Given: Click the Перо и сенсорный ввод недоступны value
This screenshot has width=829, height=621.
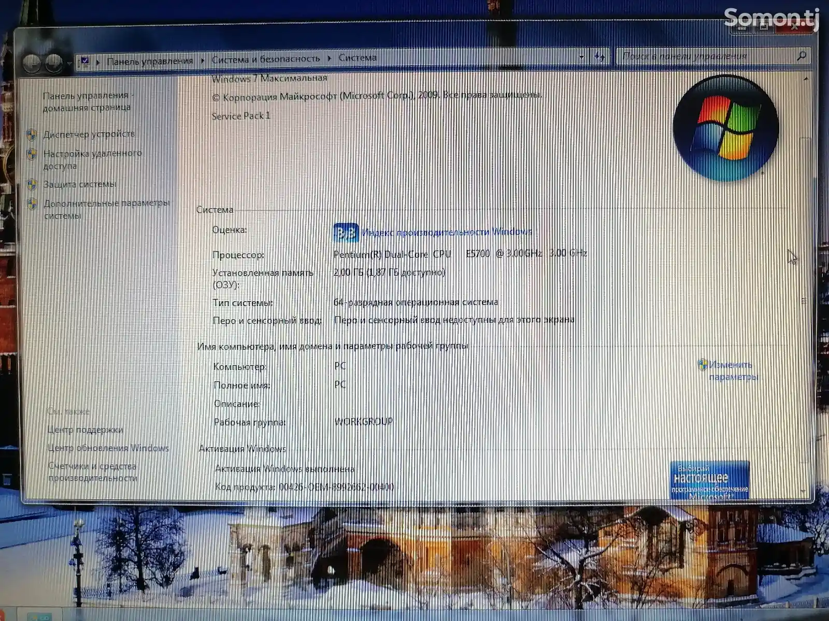Looking at the screenshot, I should pyautogui.click(x=454, y=320).
